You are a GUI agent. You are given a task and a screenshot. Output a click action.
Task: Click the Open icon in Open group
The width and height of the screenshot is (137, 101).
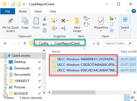pyautogui.click(x=112, y=19)
